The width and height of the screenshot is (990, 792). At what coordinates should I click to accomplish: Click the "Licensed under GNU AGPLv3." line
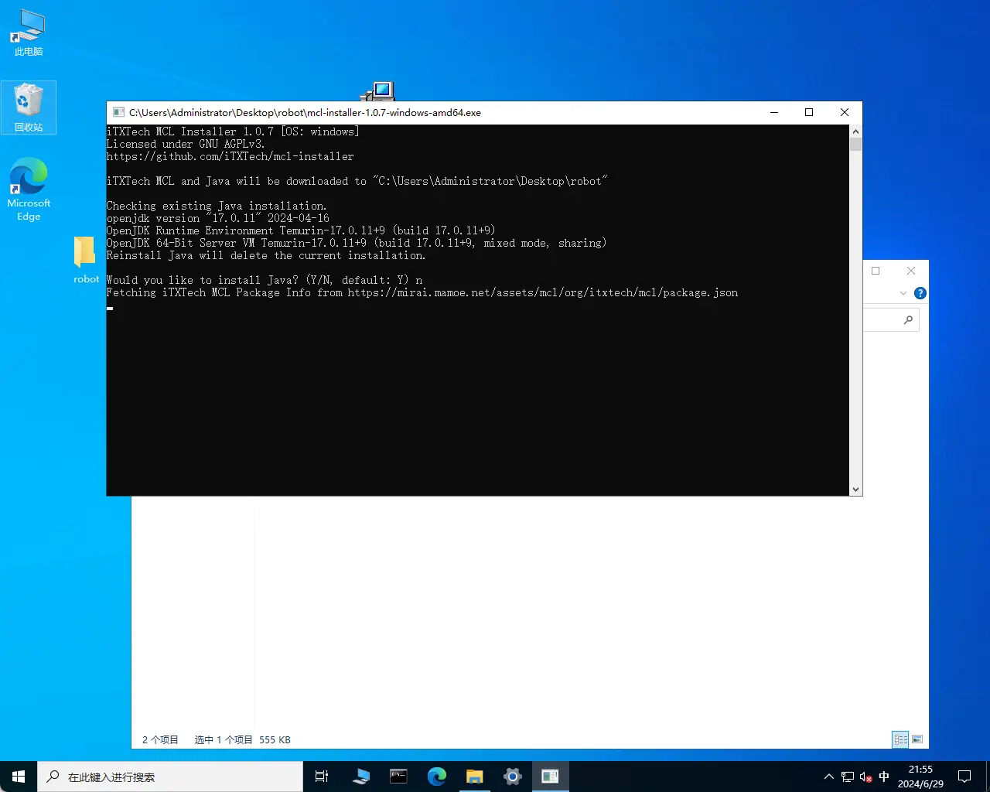pyautogui.click(x=186, y=144)
